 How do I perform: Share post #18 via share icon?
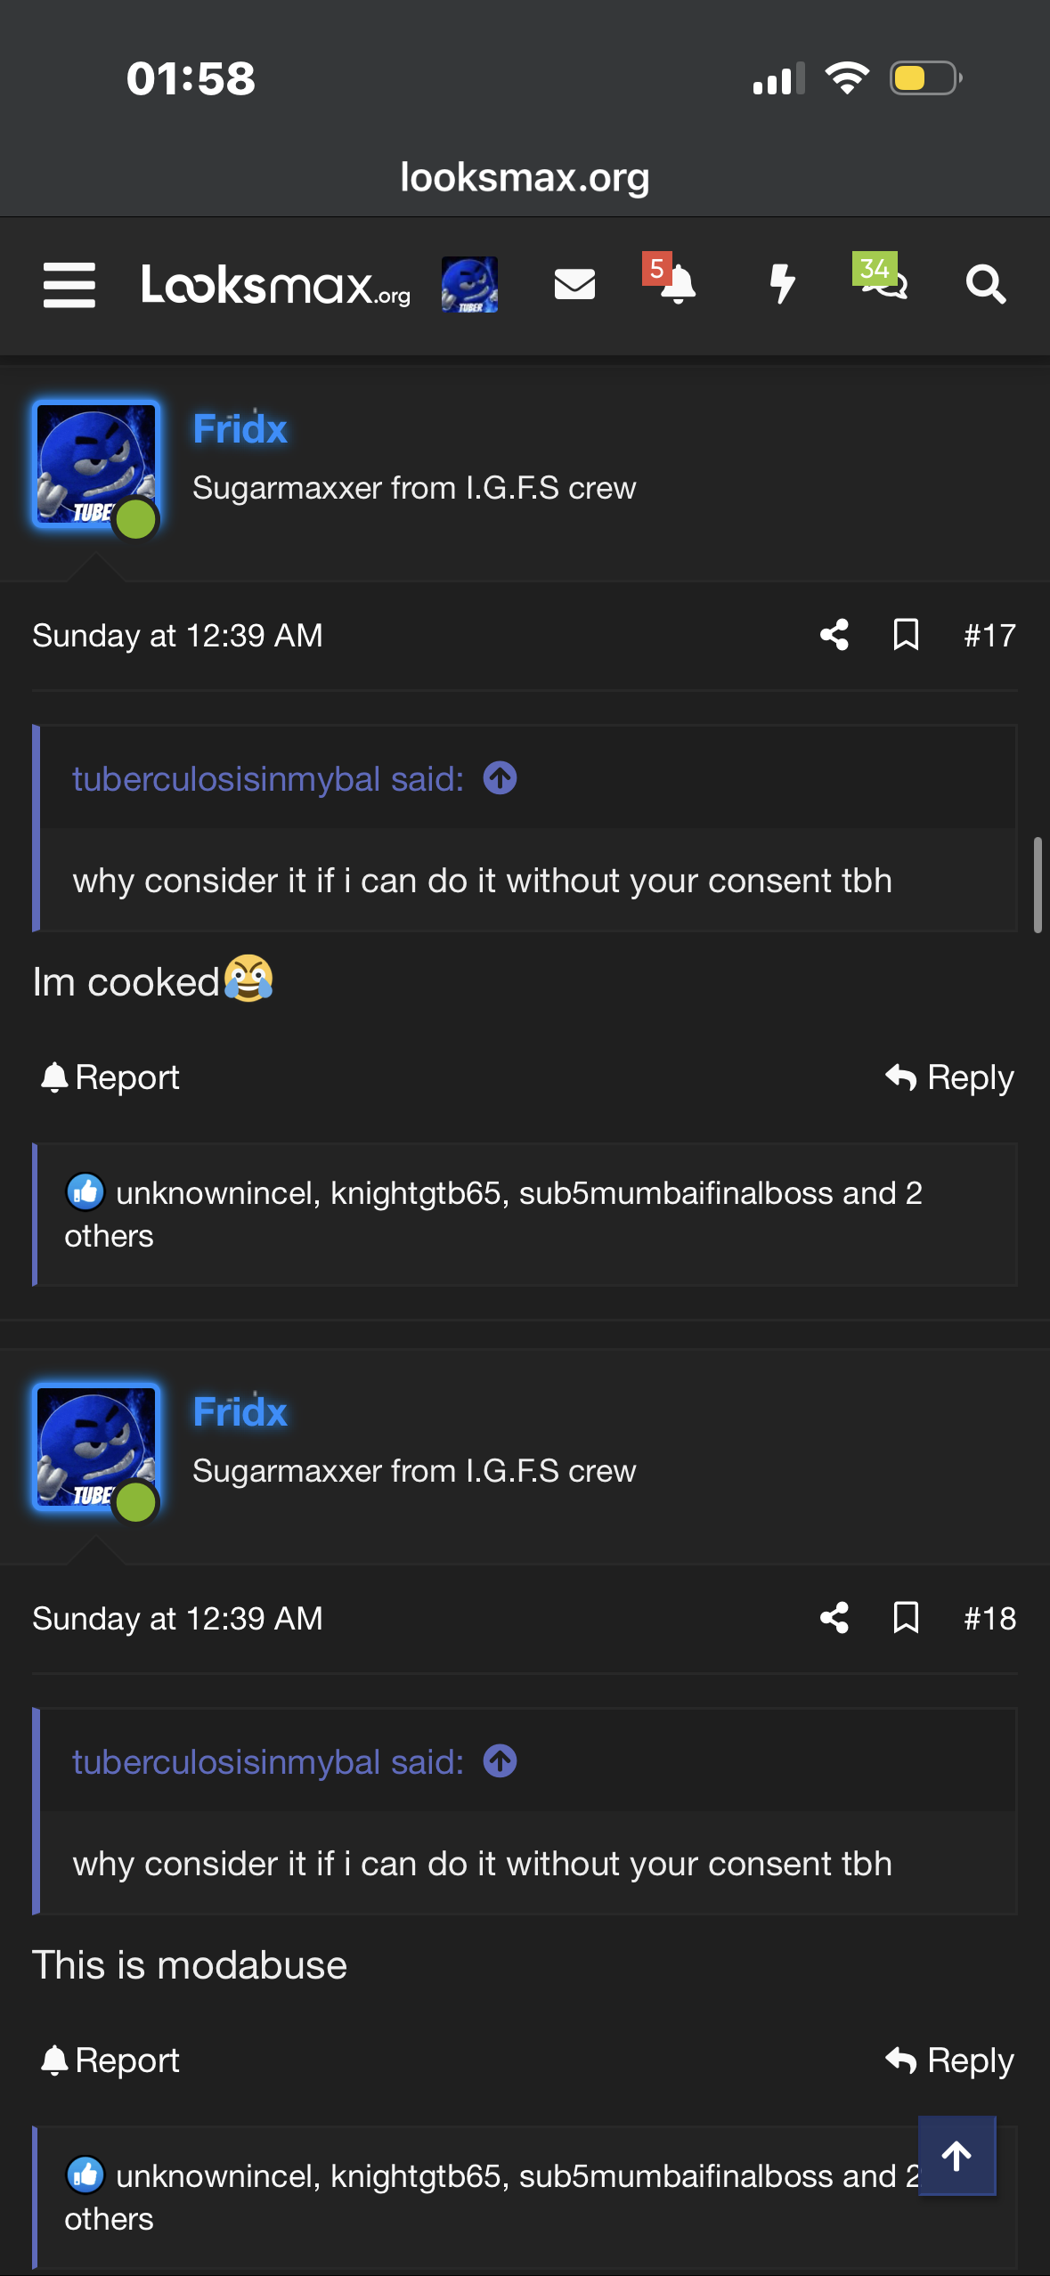834,1618
